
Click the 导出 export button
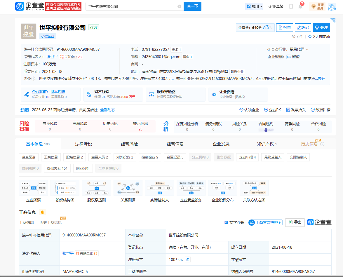(295, 222)
